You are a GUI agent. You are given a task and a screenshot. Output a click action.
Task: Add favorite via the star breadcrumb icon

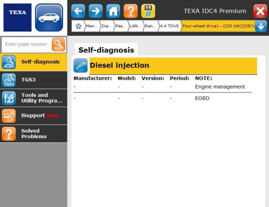(78, 26)
